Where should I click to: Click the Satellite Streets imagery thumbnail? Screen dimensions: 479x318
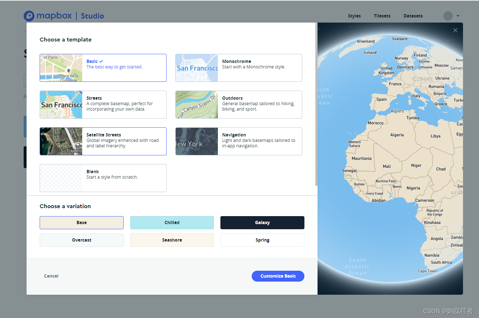(x=61, y=142)
